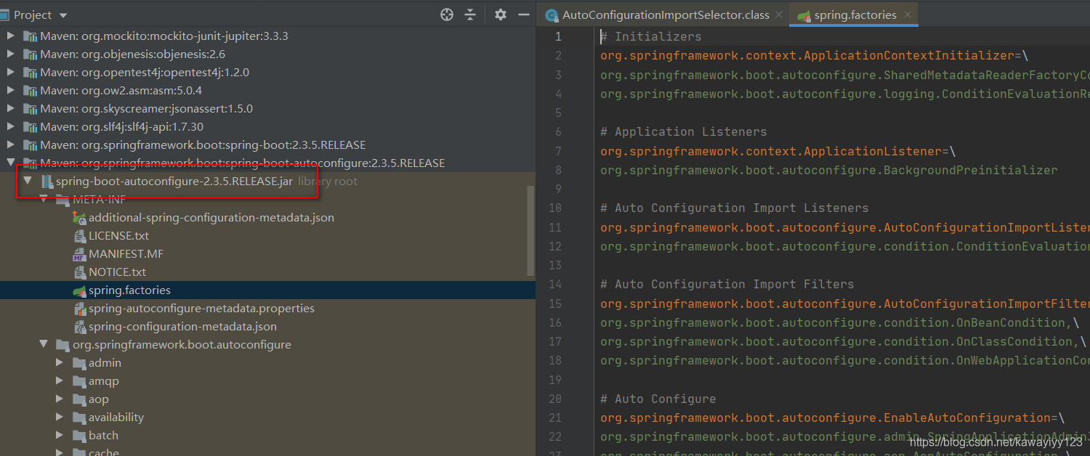Image resolution: width=1090 pixels, height=456 pixels.
Task: Select MANIFEST.MF file
Action: point(126,253)
